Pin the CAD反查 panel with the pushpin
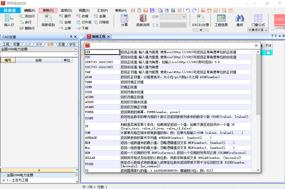 click(71, 37)
